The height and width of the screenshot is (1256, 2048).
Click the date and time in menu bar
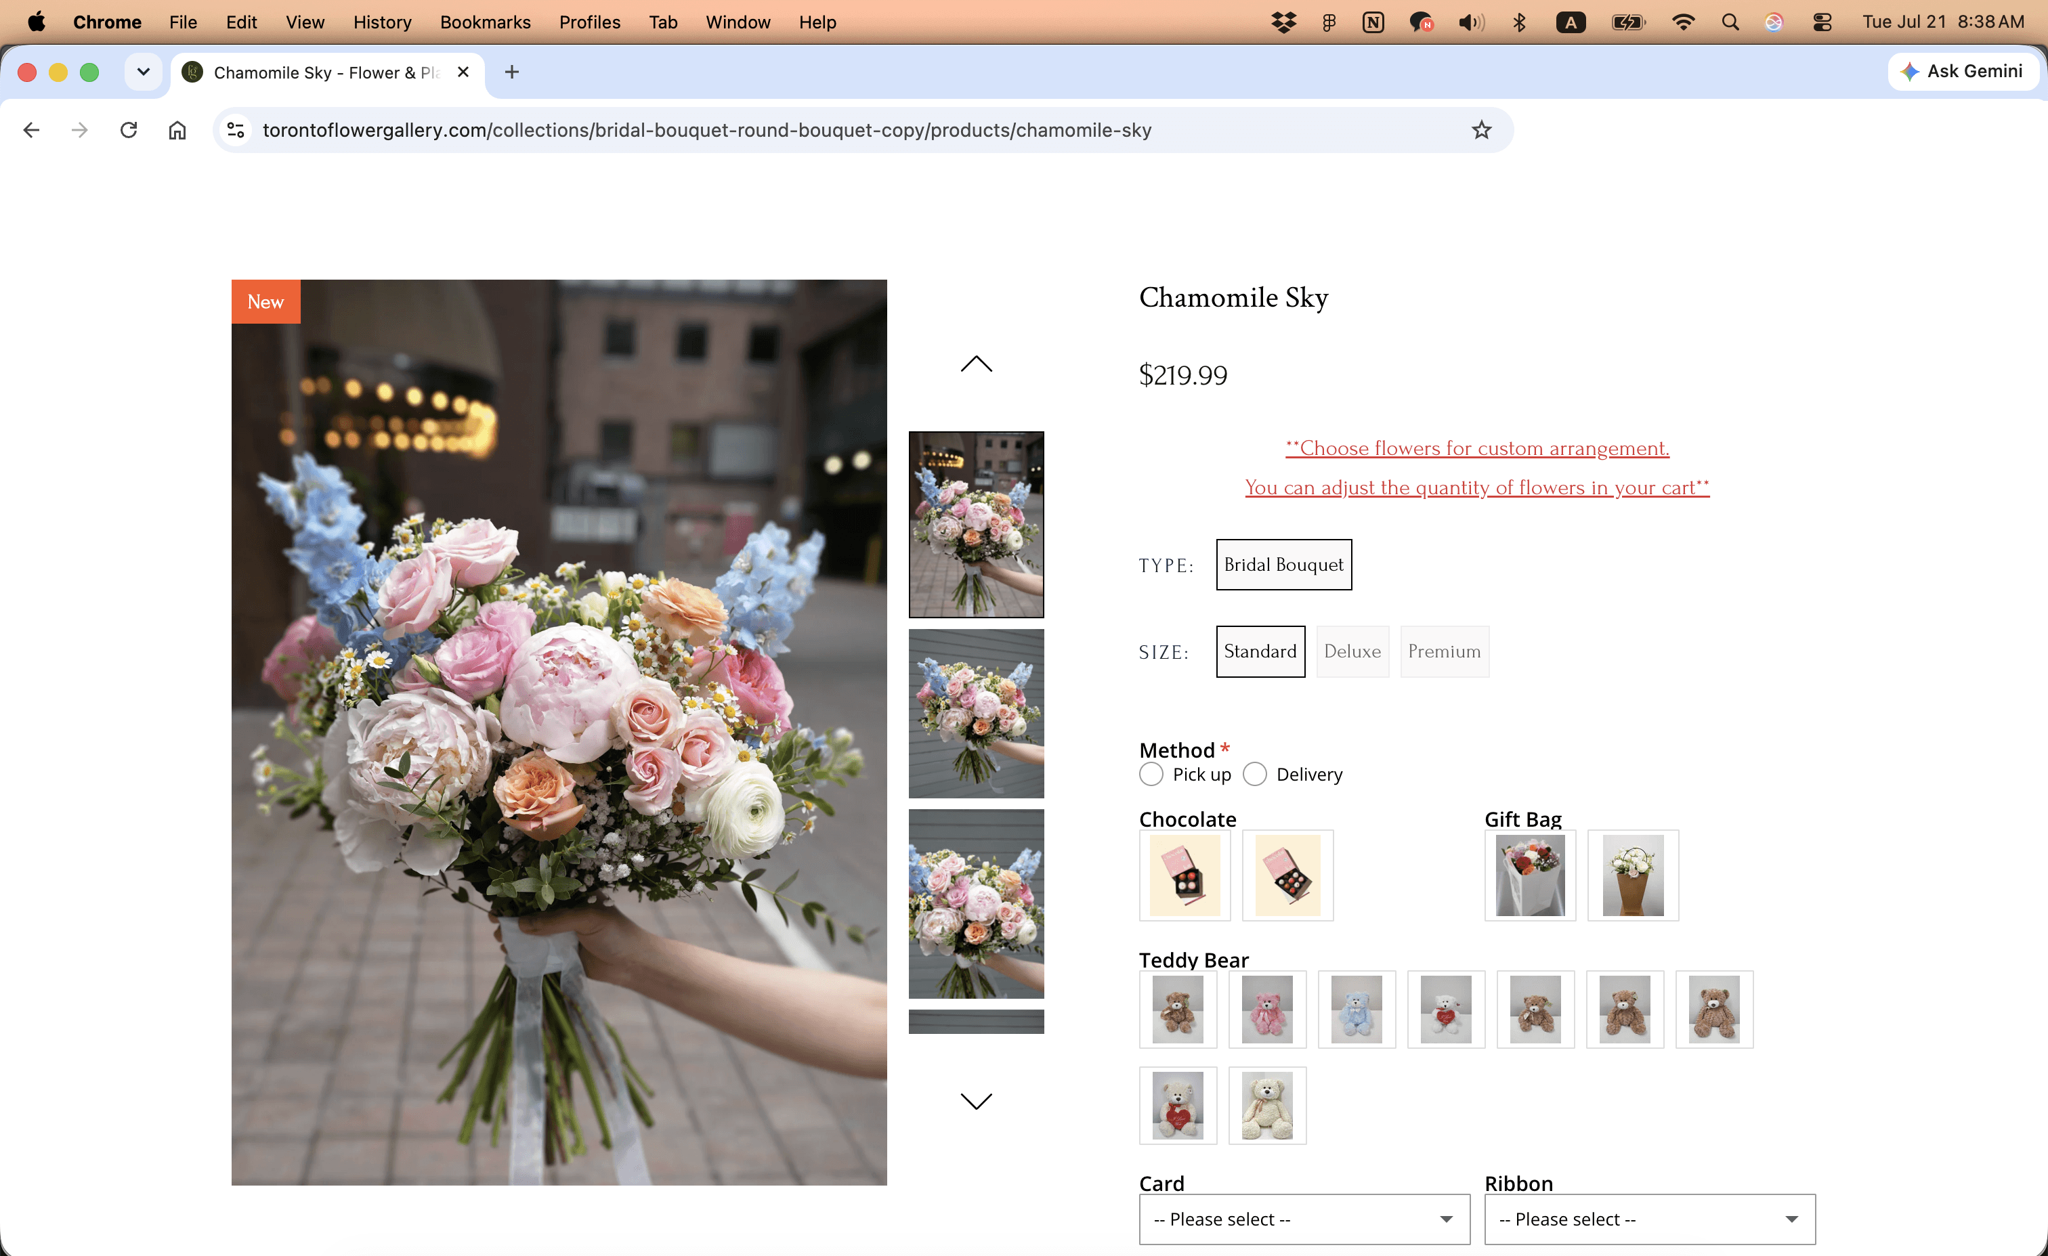tap(1942, 22)
